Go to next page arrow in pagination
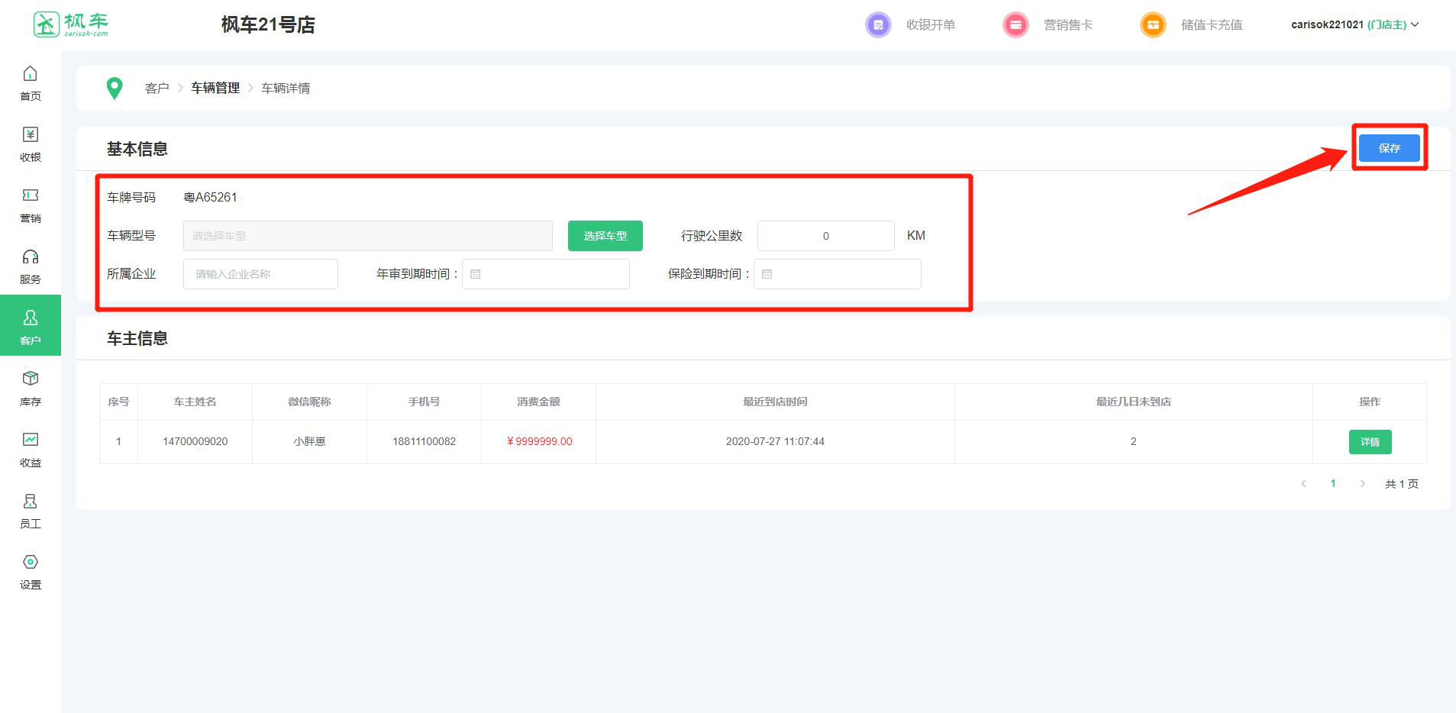 click(1362, 483)
